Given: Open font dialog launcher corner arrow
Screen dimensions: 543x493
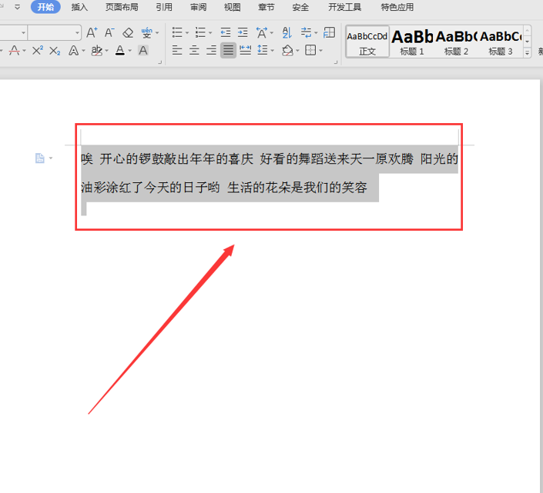Looking at the screenshot, I should (160, 62).
